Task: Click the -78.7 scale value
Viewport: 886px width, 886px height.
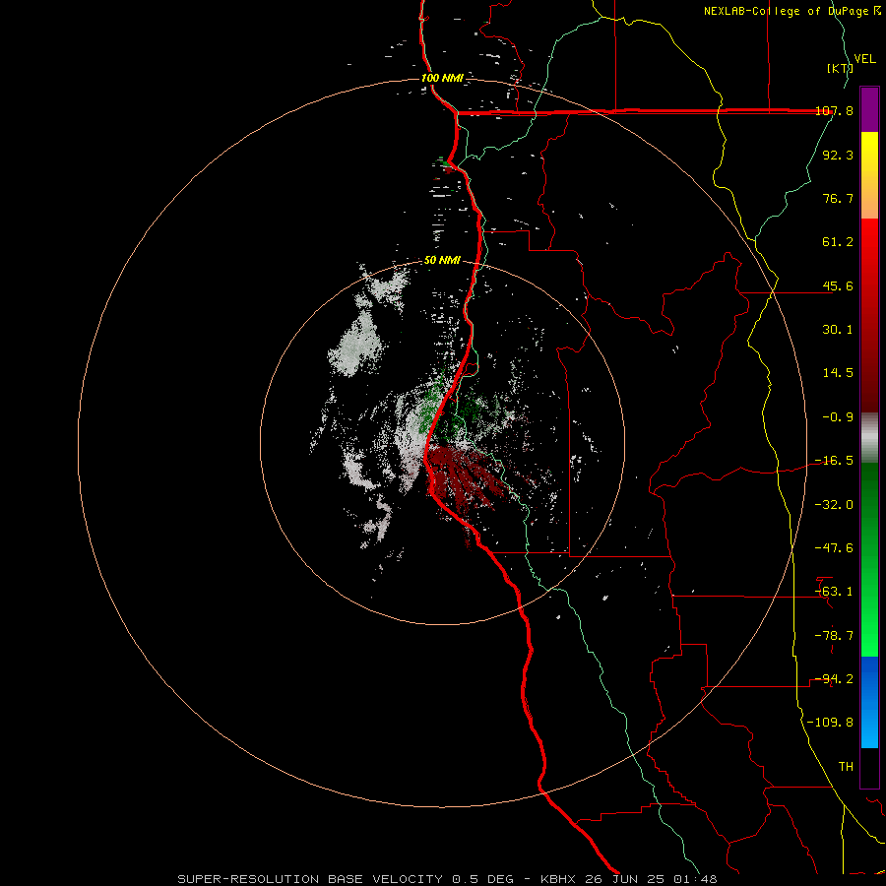Action: click(834, 636)
